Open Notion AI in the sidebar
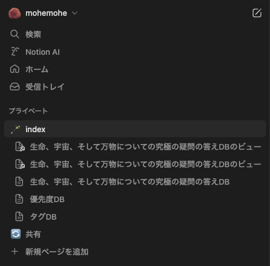This screenshot has width=270, height=266. [x=42, y=52]
